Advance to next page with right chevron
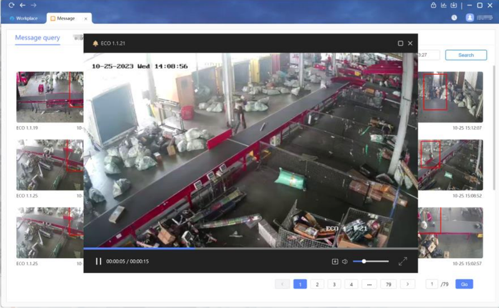 click(x=408, y=284)
